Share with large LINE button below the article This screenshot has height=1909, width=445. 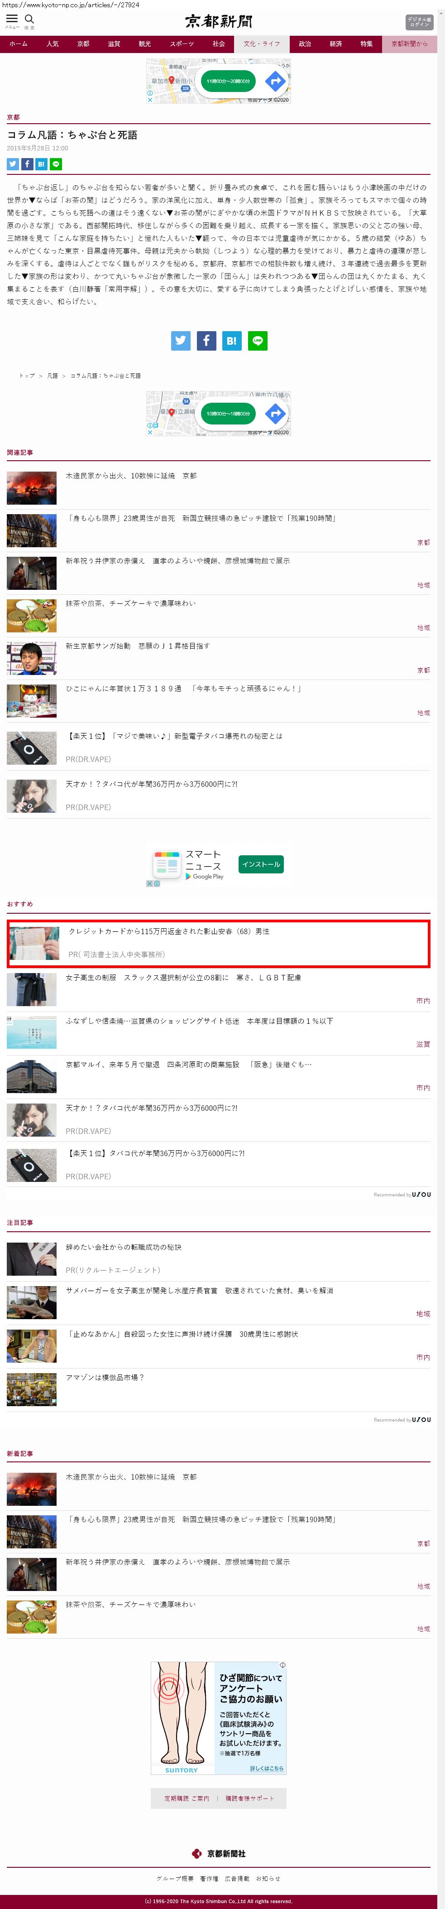258,340
